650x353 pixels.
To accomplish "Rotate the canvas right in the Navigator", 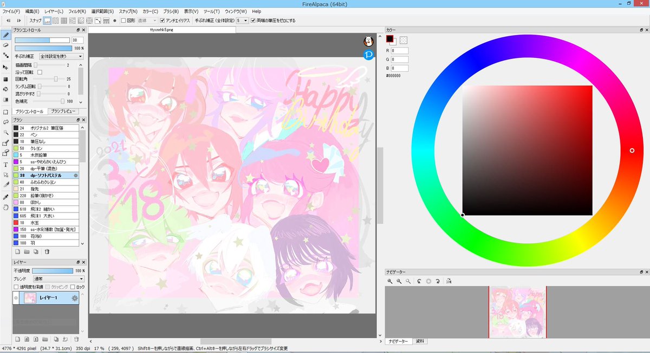I will (438, 281).
